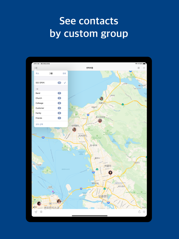The width and height of the screenshot is (179, 239).
Task: Tap the right contact photo pin in 샌프란시스코
Action: [x=59, y=201]
